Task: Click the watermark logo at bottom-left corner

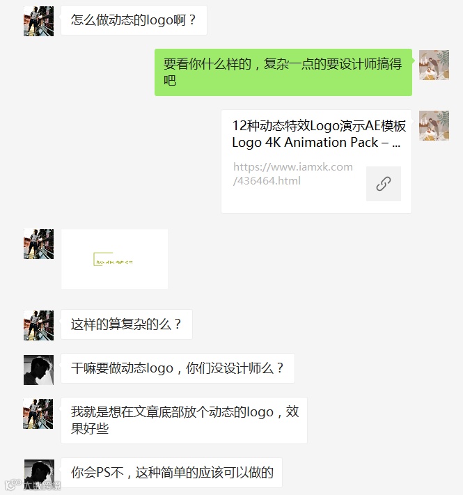Action: [x=33, y=485]
